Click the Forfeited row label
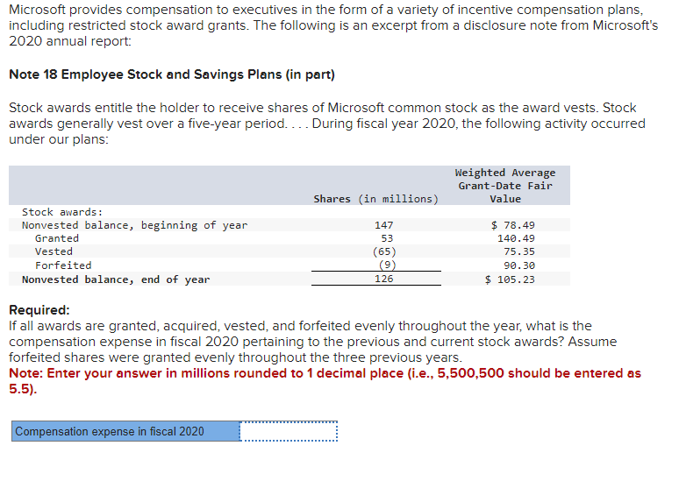Viewport: 679px width, 481px height. point(63,265)
